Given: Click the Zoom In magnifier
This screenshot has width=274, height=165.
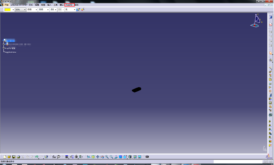Looking at the screenshot, I should (x=107, y=157).
